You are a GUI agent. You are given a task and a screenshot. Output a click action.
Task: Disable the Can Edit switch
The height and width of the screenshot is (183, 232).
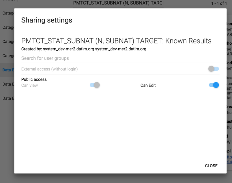click(214, 85)
